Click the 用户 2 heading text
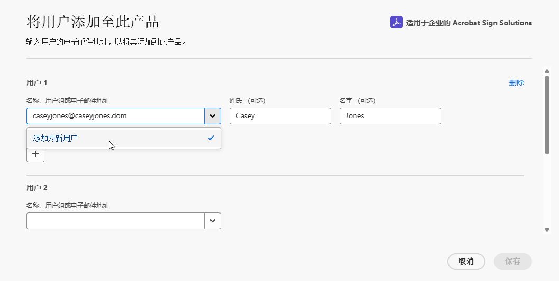The image size is (559, 281). pos(36,188)
